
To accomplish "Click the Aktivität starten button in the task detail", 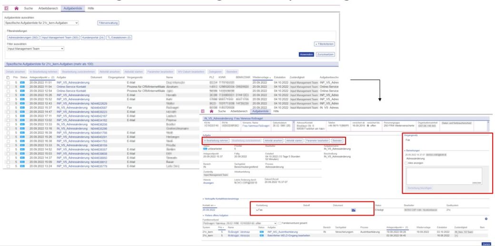I will pyautogui.click(x=294, y=141).
